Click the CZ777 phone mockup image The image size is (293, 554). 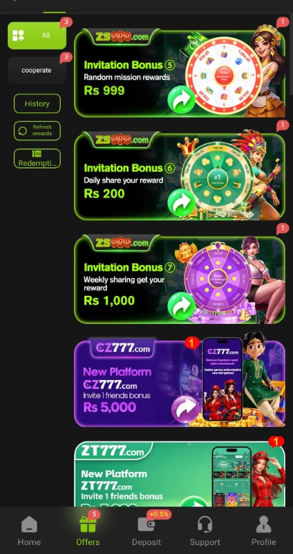click(223, 379)
